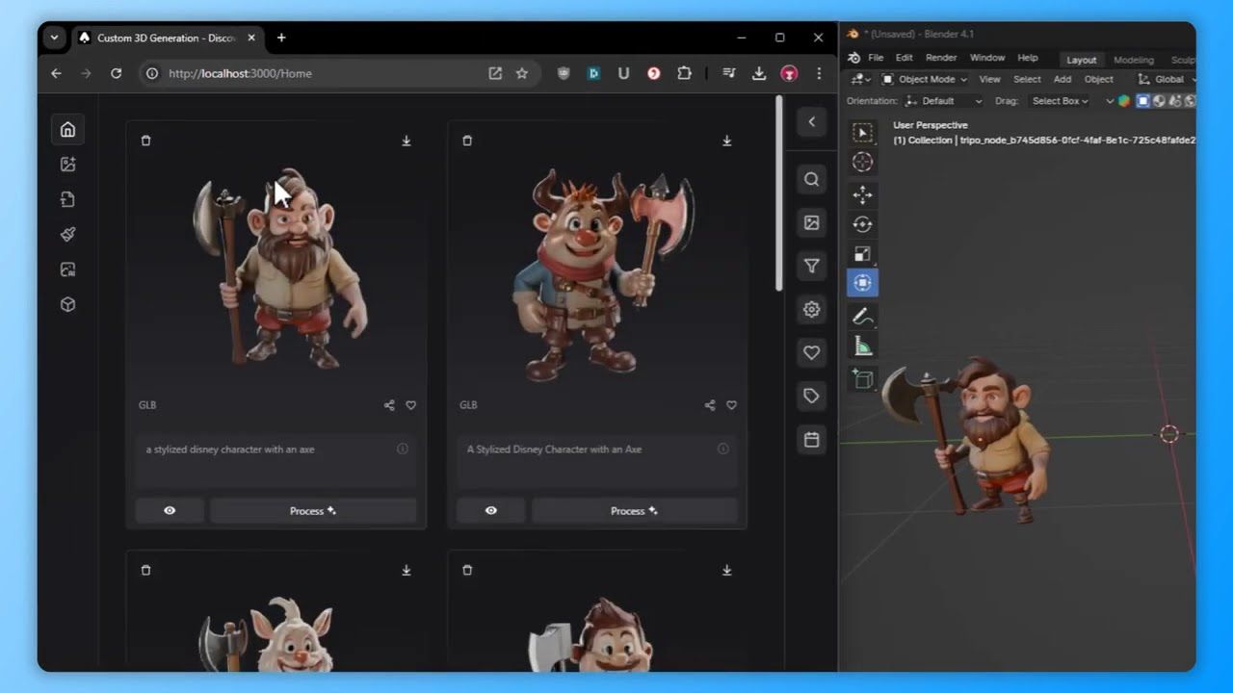The height and width of the screenshot is (693, 1233).
Task: Select the Annotate tool in Blender
Action: (862, 316)
